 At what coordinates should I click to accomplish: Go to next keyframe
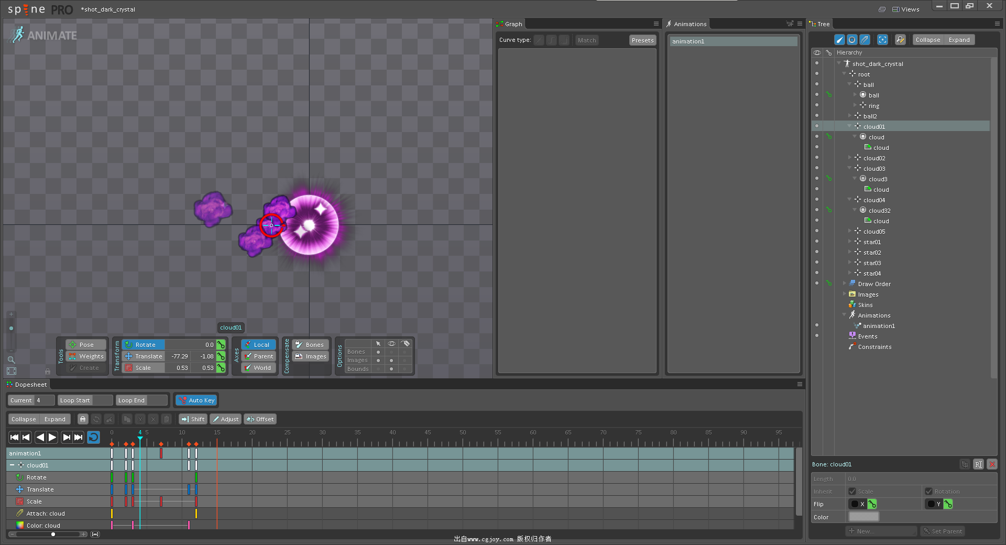tap(67, 437)
